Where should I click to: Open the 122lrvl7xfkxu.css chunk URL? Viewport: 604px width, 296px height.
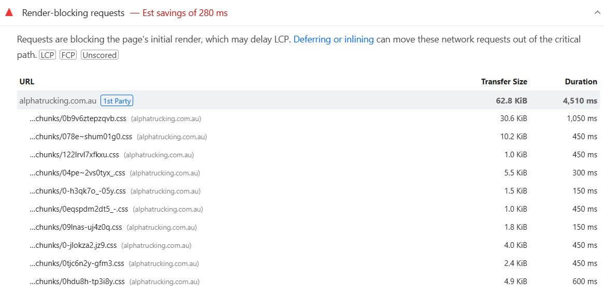[75, 155]
